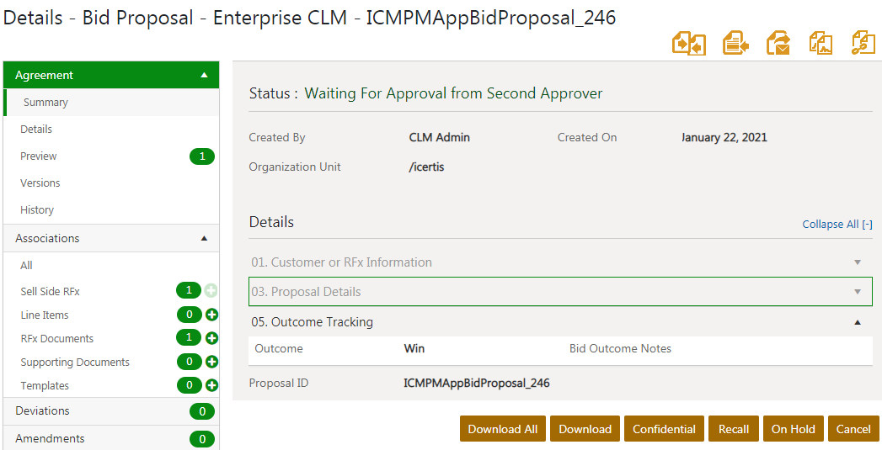Add a new Line Items association
The image size is (882, 450).
pyautogui.click(x=211, y=315)
